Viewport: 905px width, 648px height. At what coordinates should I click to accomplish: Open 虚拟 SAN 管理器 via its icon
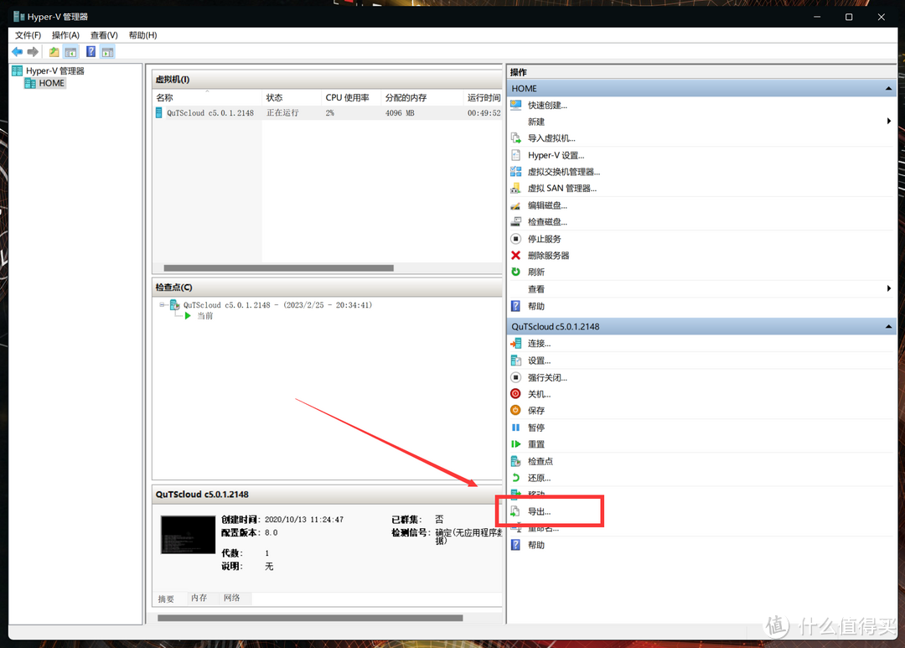click(x=516, y=189)
